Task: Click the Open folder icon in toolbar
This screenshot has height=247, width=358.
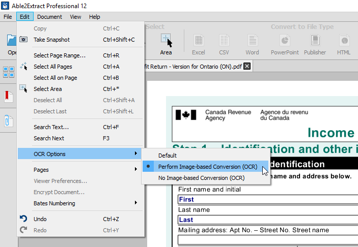Action: (11, 44)
